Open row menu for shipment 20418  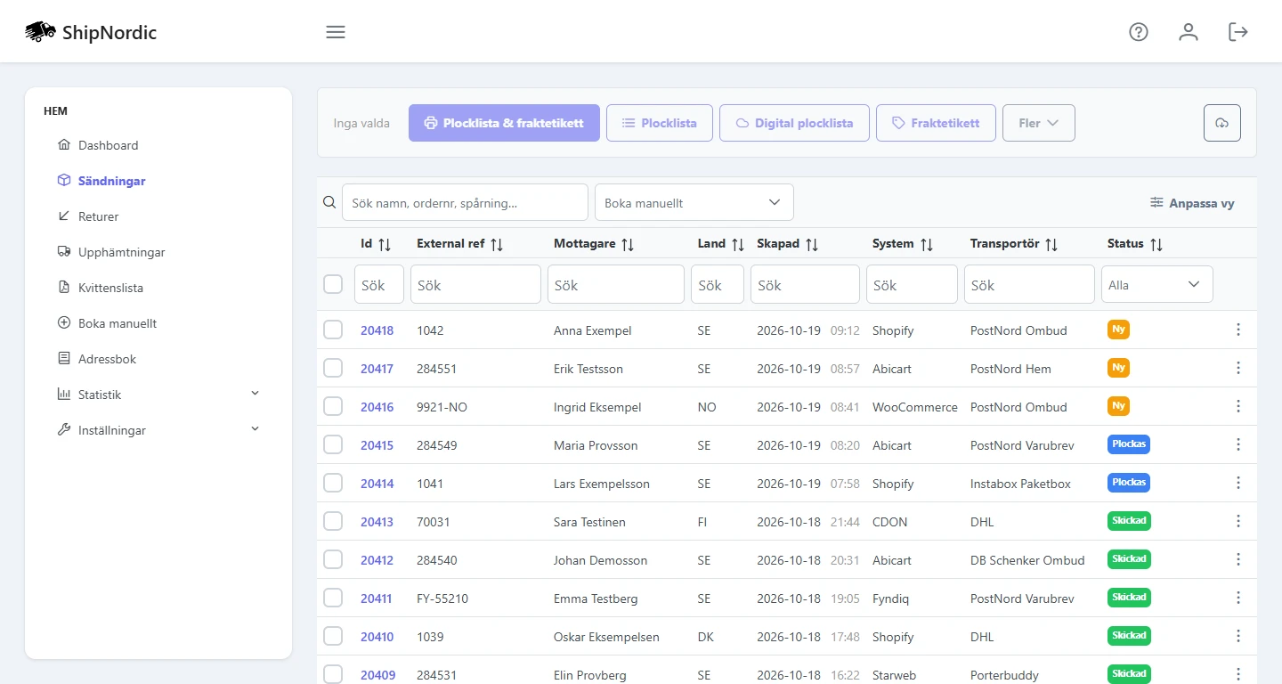coord(1238,330)
